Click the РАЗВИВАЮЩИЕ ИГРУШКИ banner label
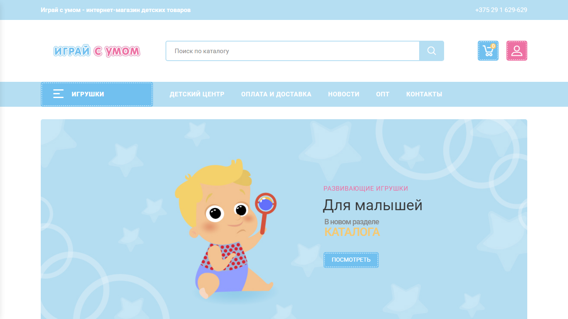This screenshot has width=568, height=319. point(366,189)
